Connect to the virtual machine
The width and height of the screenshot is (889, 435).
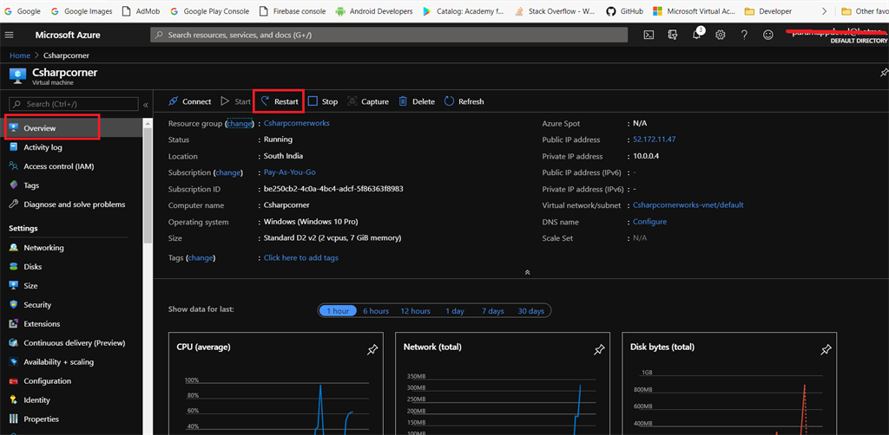(190, 102)
